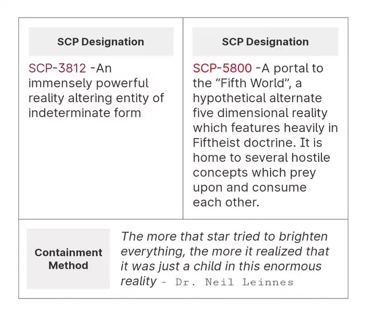This screenshot has height=311, width=366.
Task: Click the text "upon and consume"
Action: (x=249, y=187)
